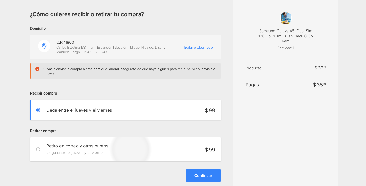Click the Manuela Borghi contact line

tap(82, 52)
